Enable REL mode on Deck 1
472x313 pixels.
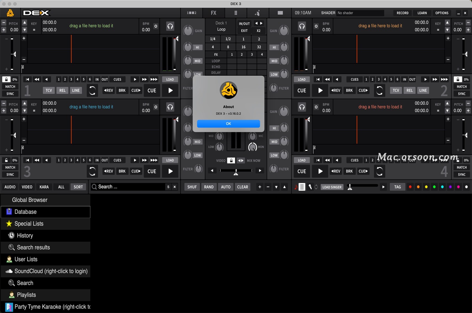(x=62, y=90)
